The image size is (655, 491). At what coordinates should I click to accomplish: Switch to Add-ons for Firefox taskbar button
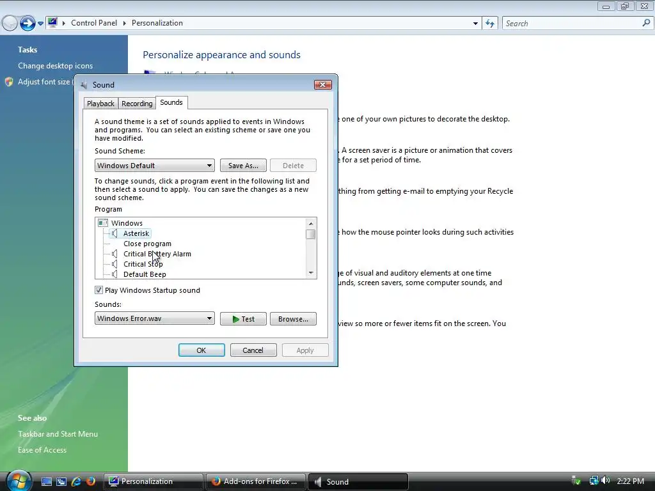tap(255, 481)
